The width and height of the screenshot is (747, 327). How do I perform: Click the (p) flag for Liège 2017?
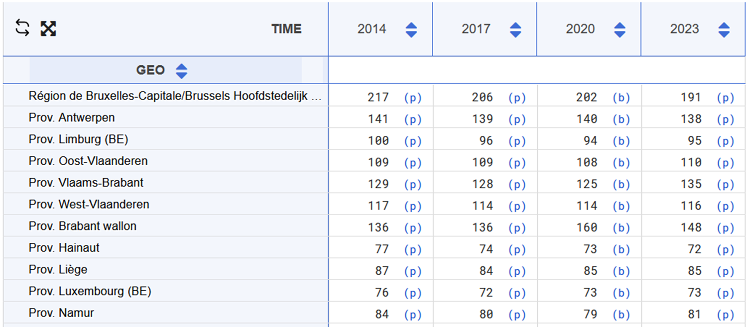coord(517,271)
